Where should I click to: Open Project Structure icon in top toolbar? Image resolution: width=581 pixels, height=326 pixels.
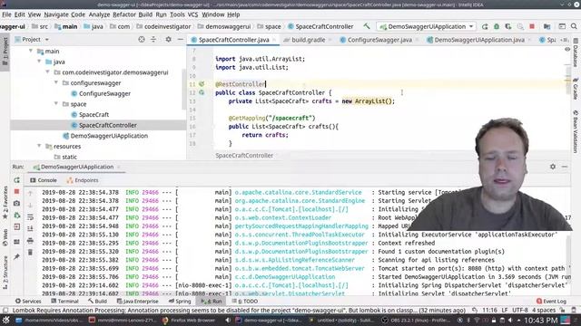pos(547,26)
